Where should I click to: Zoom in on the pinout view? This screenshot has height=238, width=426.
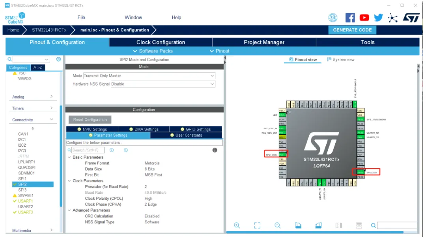tap(237, 225)
